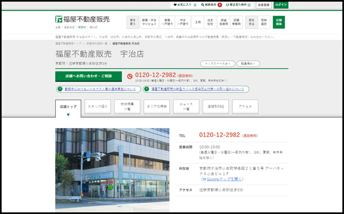The image size is (344, 214).
Task: Open the 中古一戸建て menu item
Action: [183, 22]
